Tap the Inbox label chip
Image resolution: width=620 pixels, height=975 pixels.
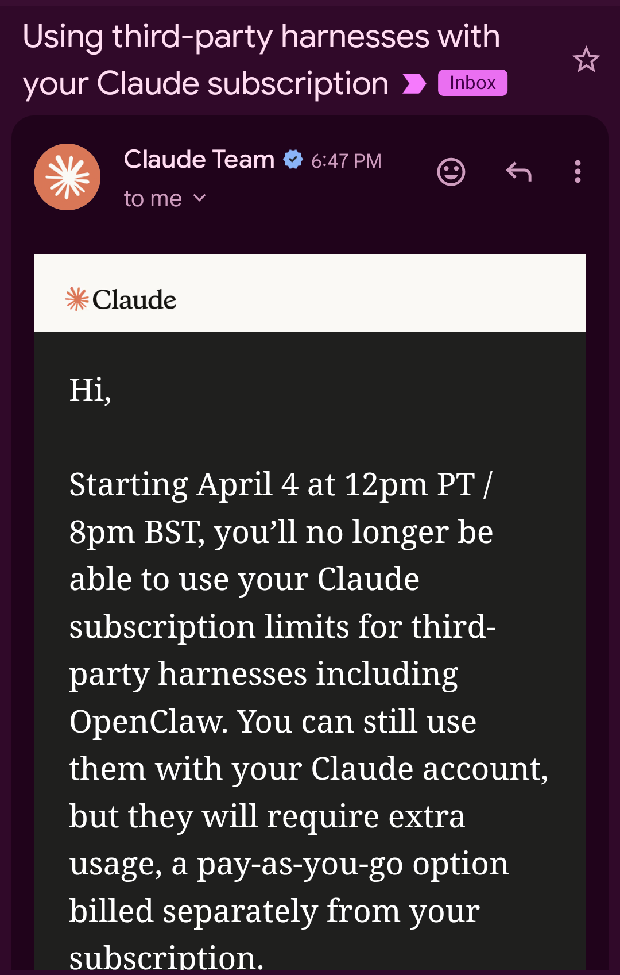point(472,83)
